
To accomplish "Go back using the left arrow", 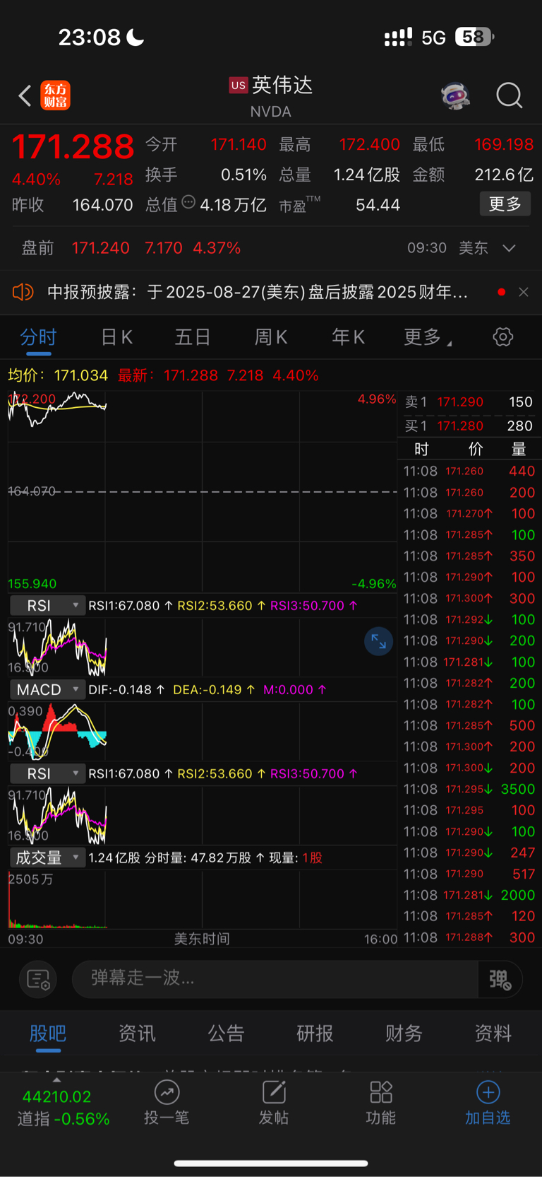I will coord(25,95).
